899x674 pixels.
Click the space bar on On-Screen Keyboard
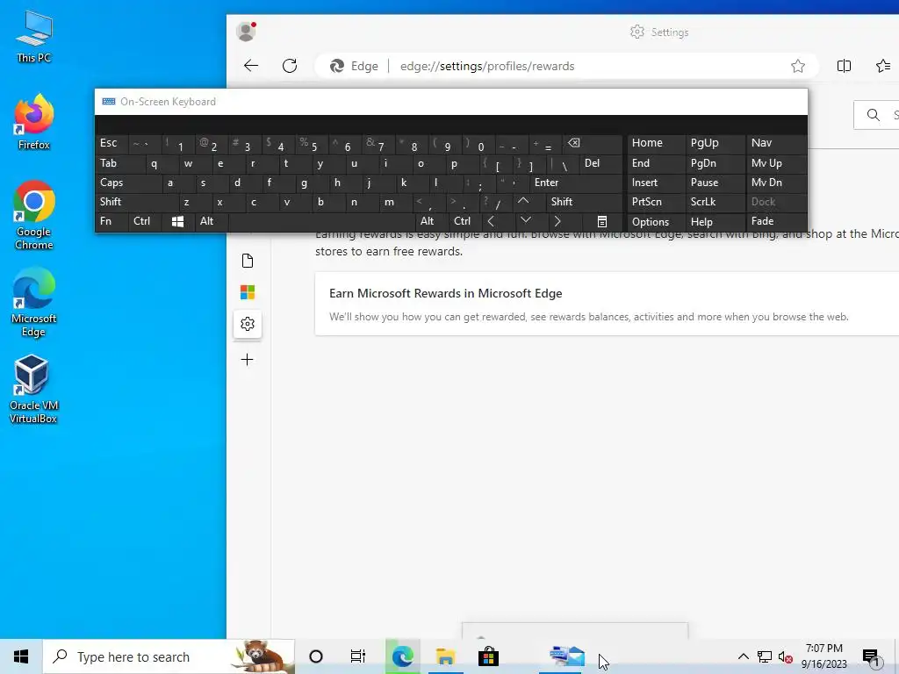(x=321, y=221)
